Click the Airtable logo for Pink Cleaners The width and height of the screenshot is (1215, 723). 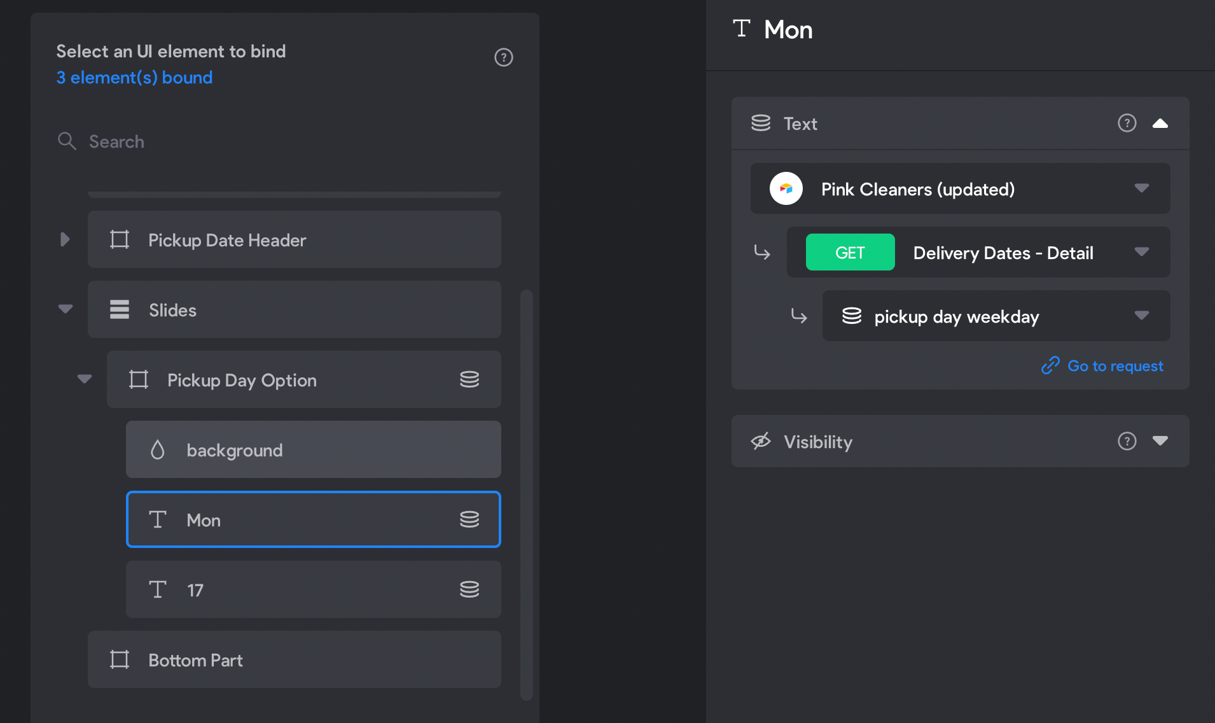point(786,188)
